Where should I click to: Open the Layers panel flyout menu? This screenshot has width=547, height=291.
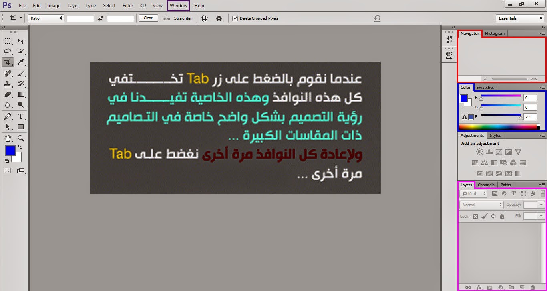542,185
